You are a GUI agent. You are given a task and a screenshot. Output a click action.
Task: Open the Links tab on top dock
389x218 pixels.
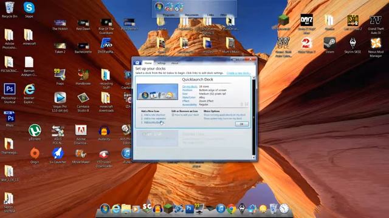[210, 15]
